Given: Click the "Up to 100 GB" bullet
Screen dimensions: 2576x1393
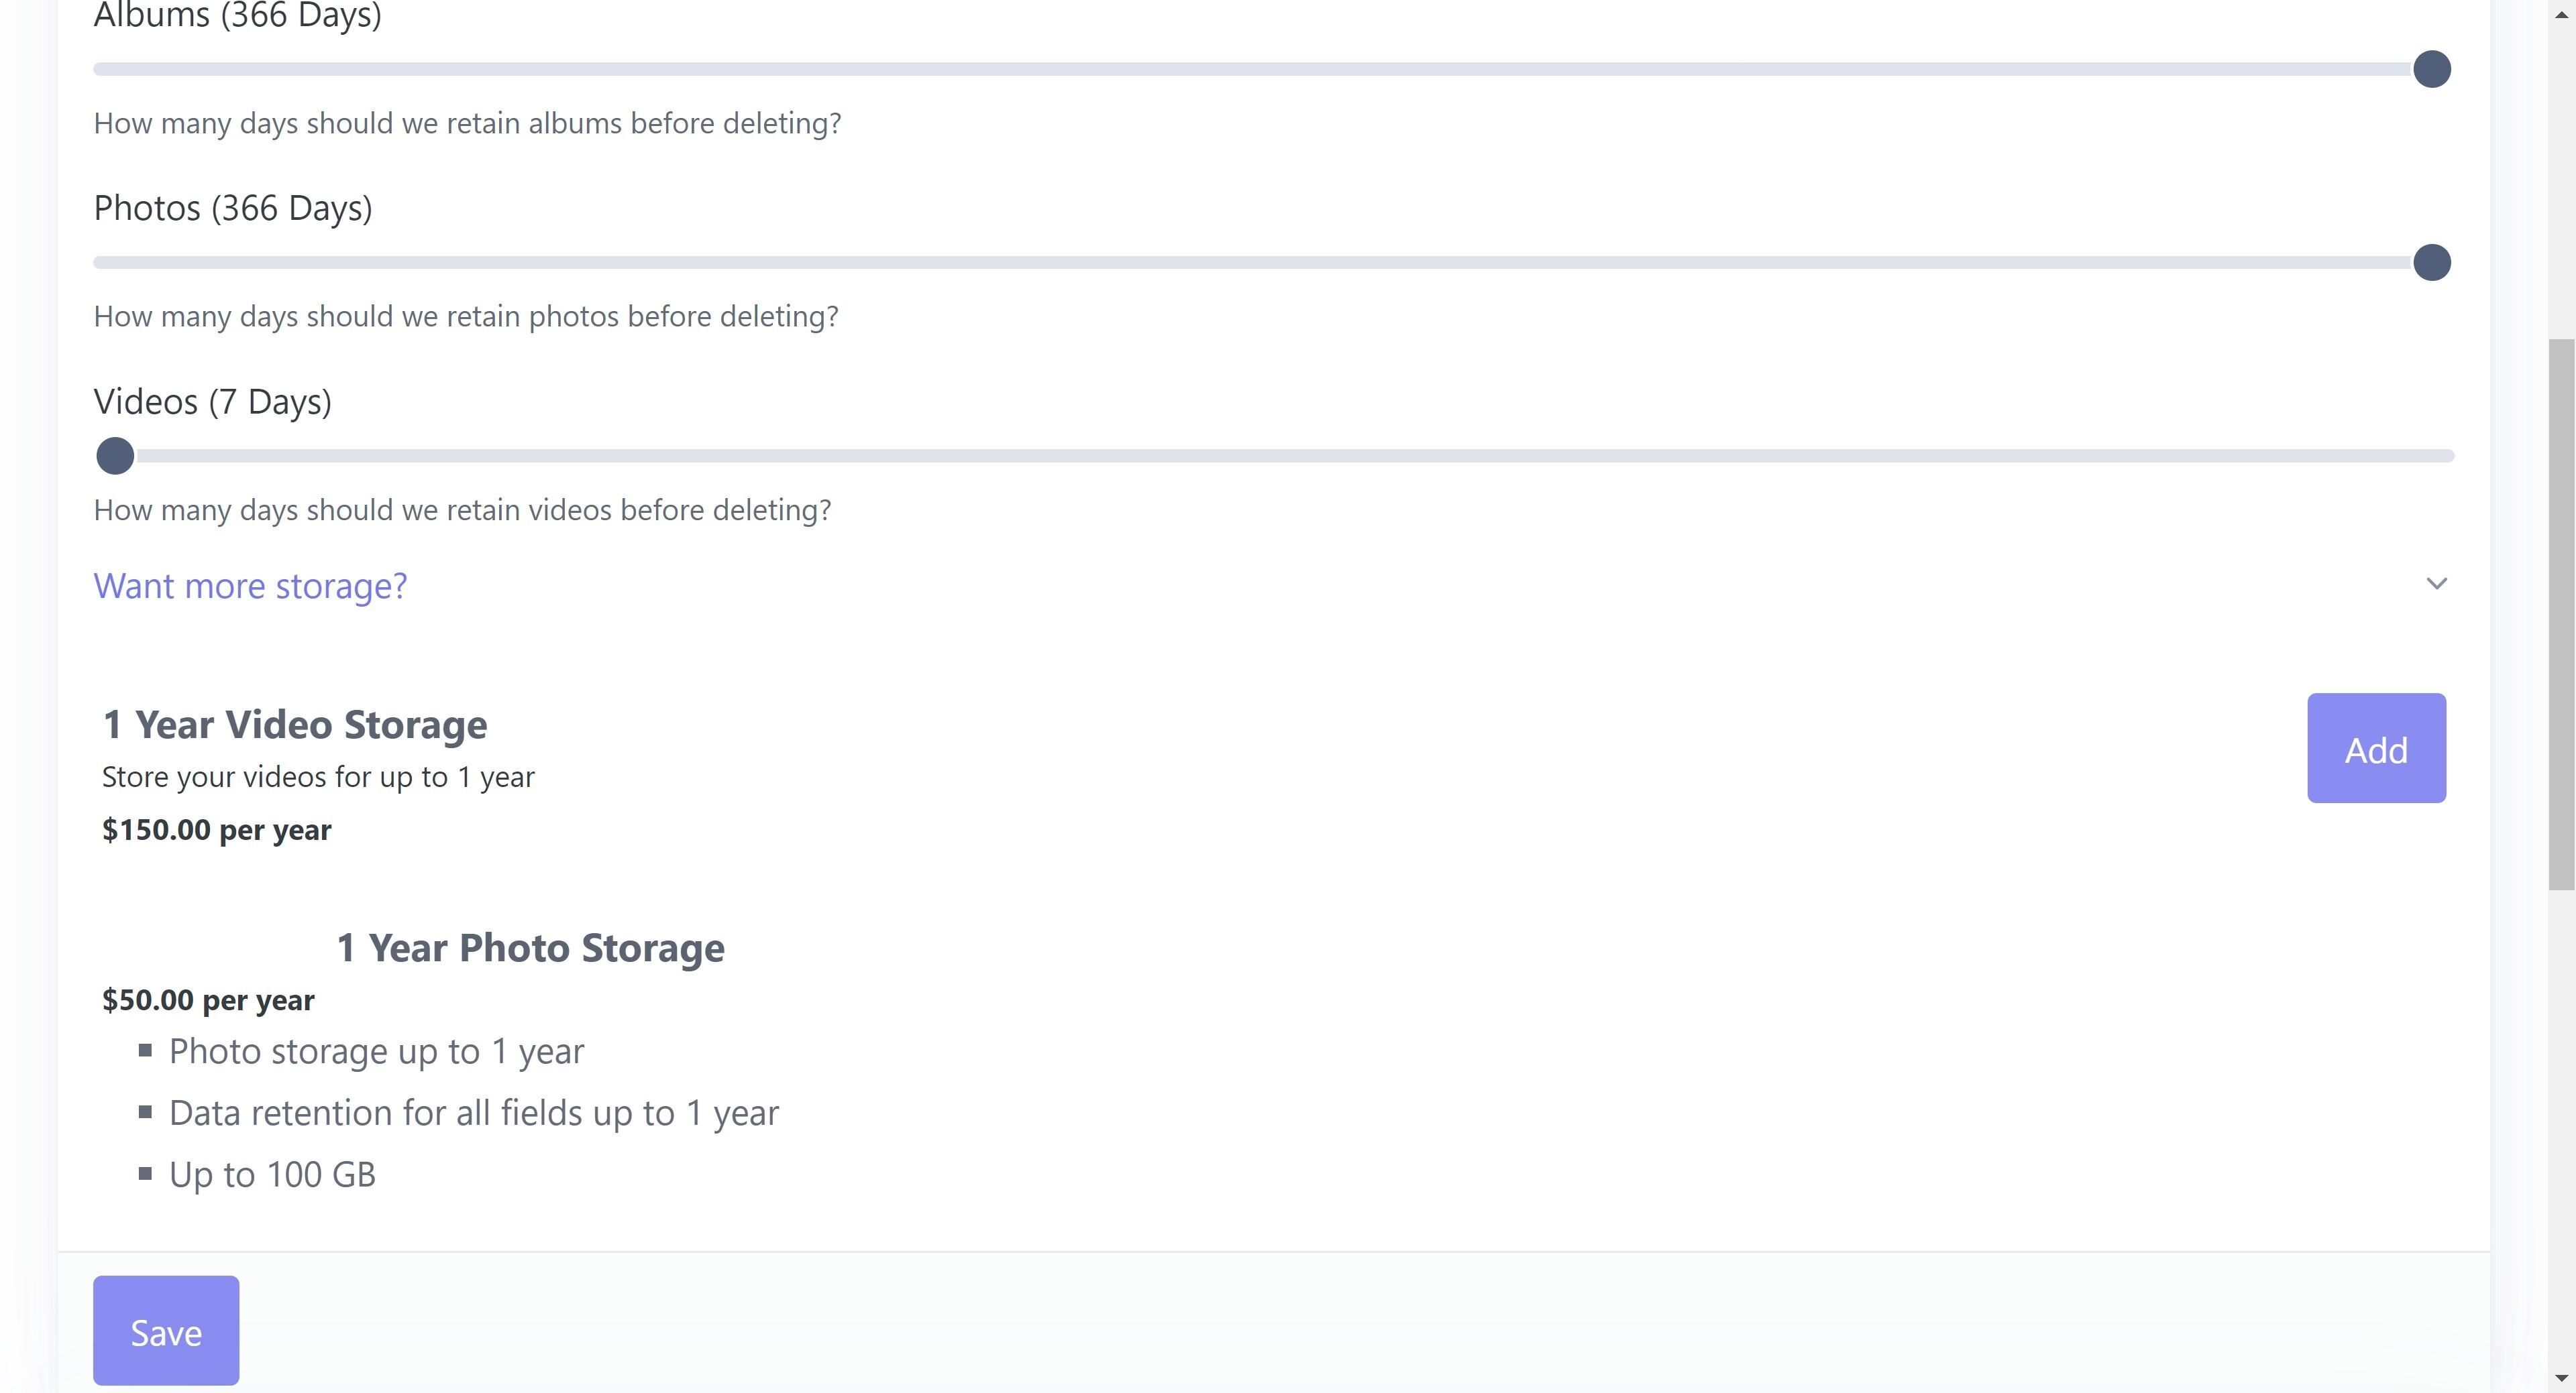Looking at the screenshot, I should point(272,1174).
